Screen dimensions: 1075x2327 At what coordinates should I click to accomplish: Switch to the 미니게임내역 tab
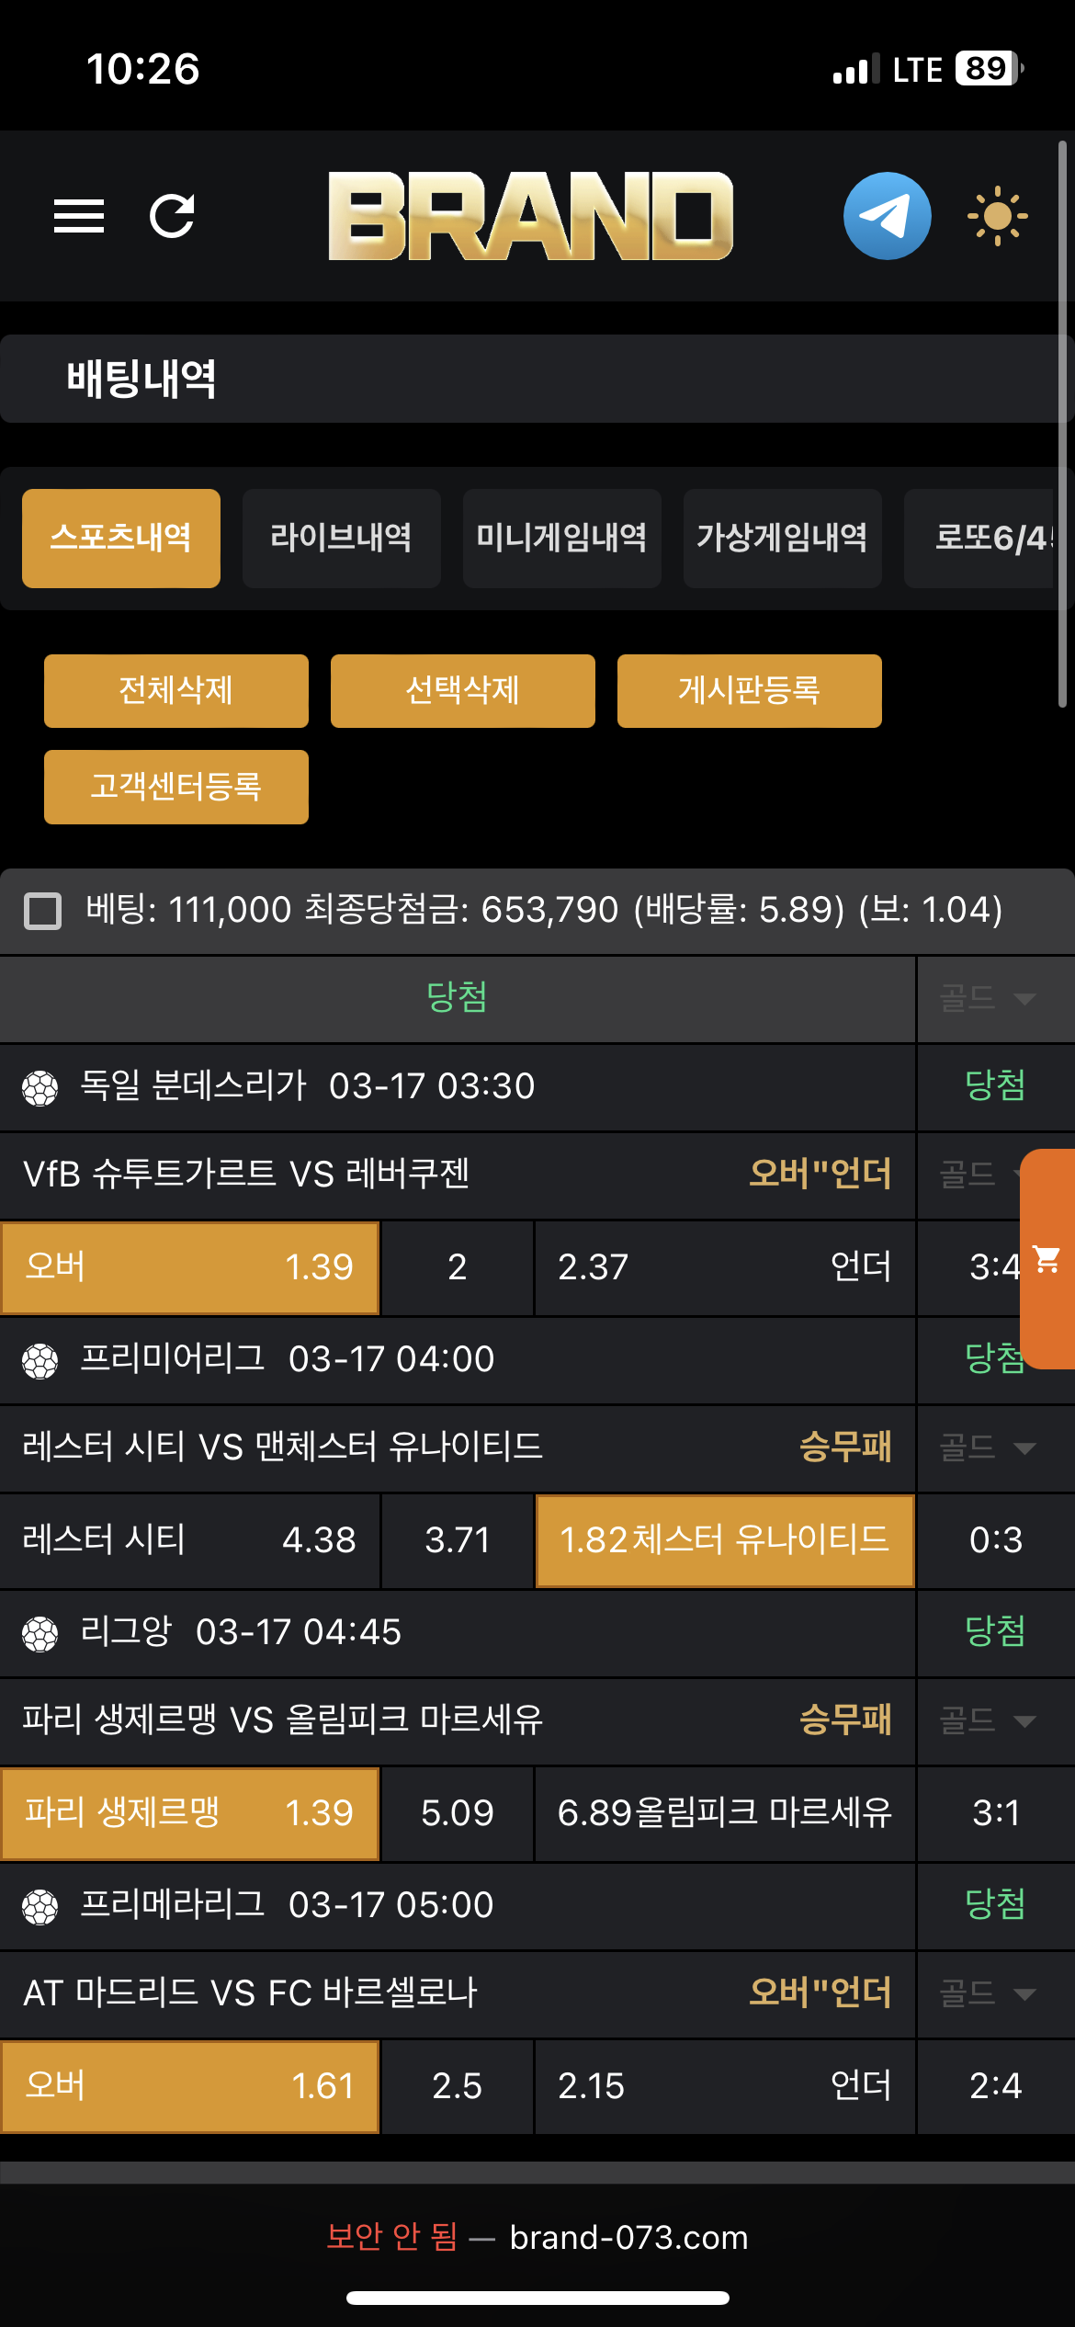561,539
